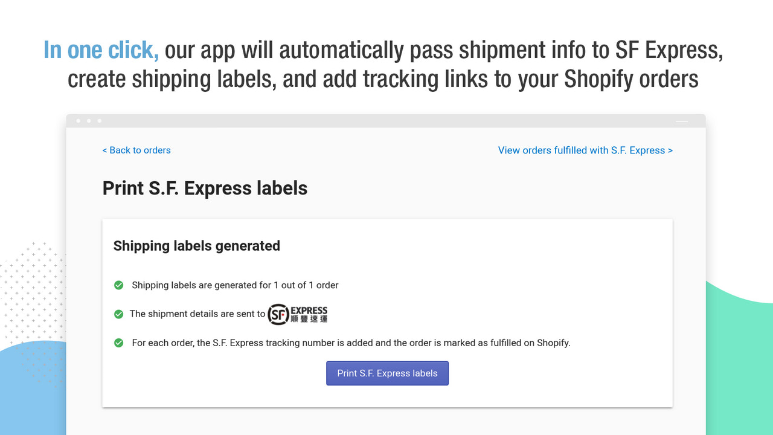The image size is (773, 435).
Task: Click the third window control dot
Action: point(100,120)
